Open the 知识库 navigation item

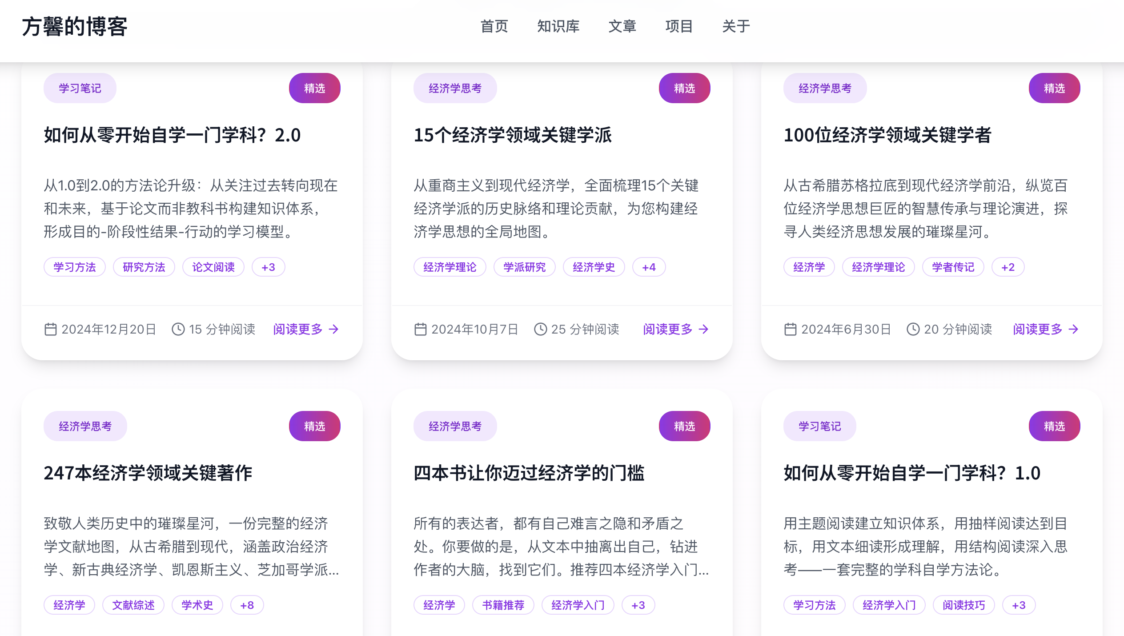point(558,27)
